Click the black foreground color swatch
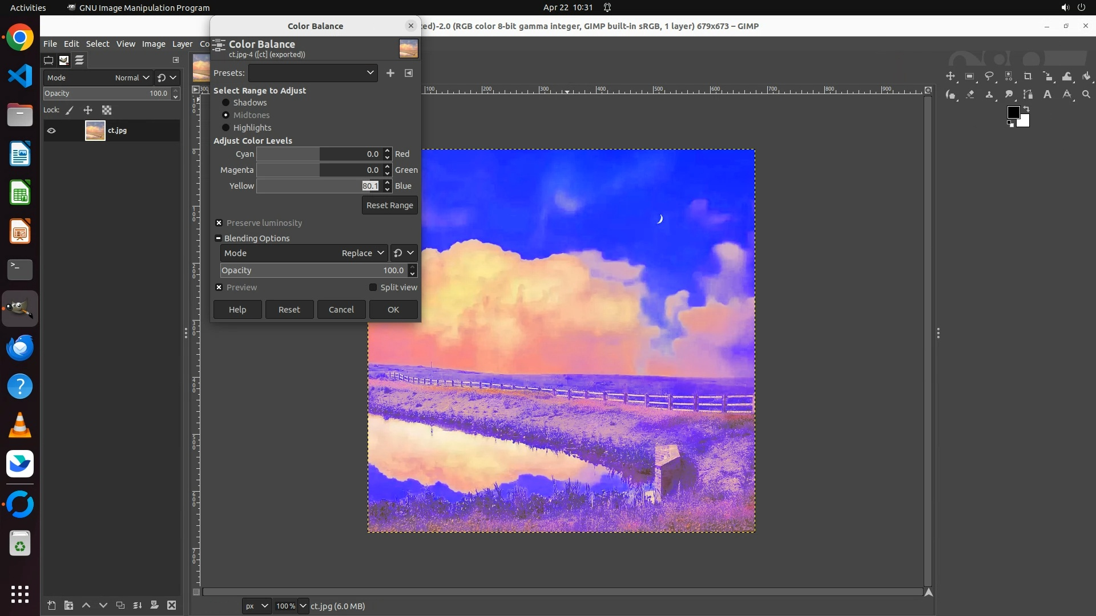1096x616 pixels. (1013, 112)
